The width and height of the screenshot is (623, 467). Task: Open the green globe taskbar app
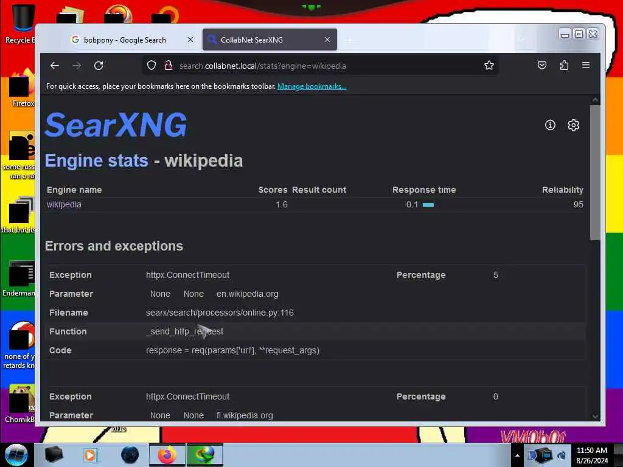point(204,455)
